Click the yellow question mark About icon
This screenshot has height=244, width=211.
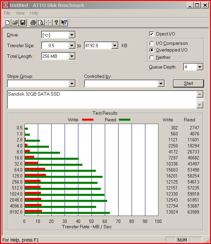(x=56, y=23)
